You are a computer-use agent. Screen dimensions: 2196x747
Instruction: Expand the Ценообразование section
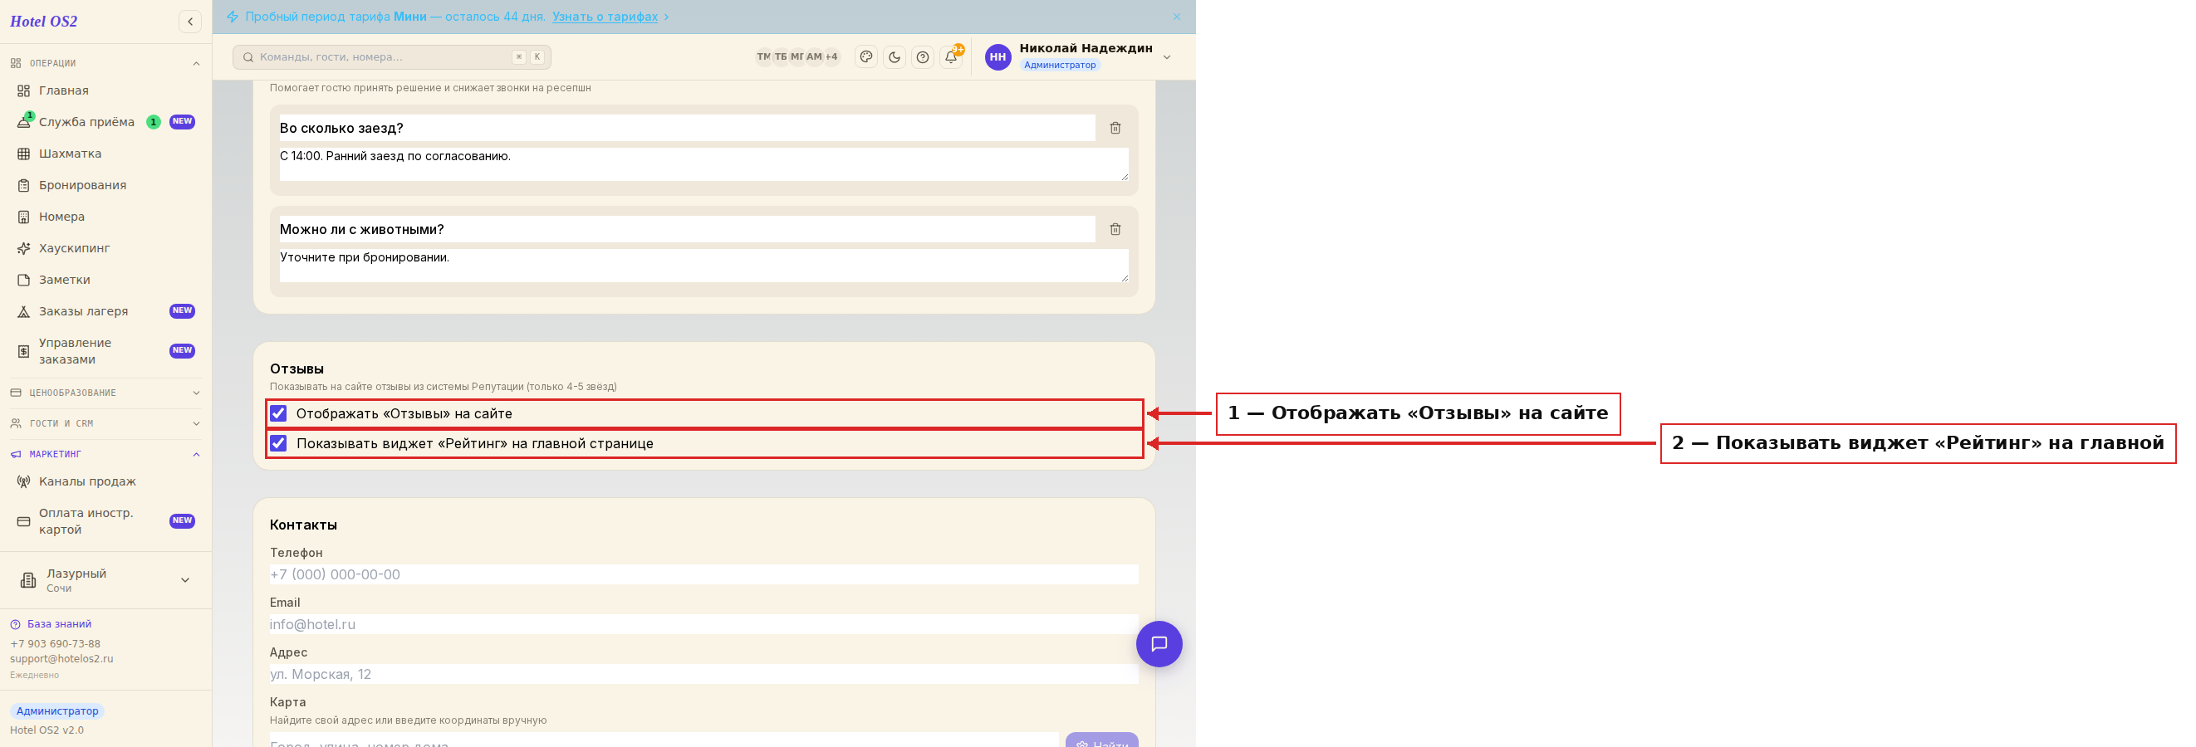click(x=105, y=393)
